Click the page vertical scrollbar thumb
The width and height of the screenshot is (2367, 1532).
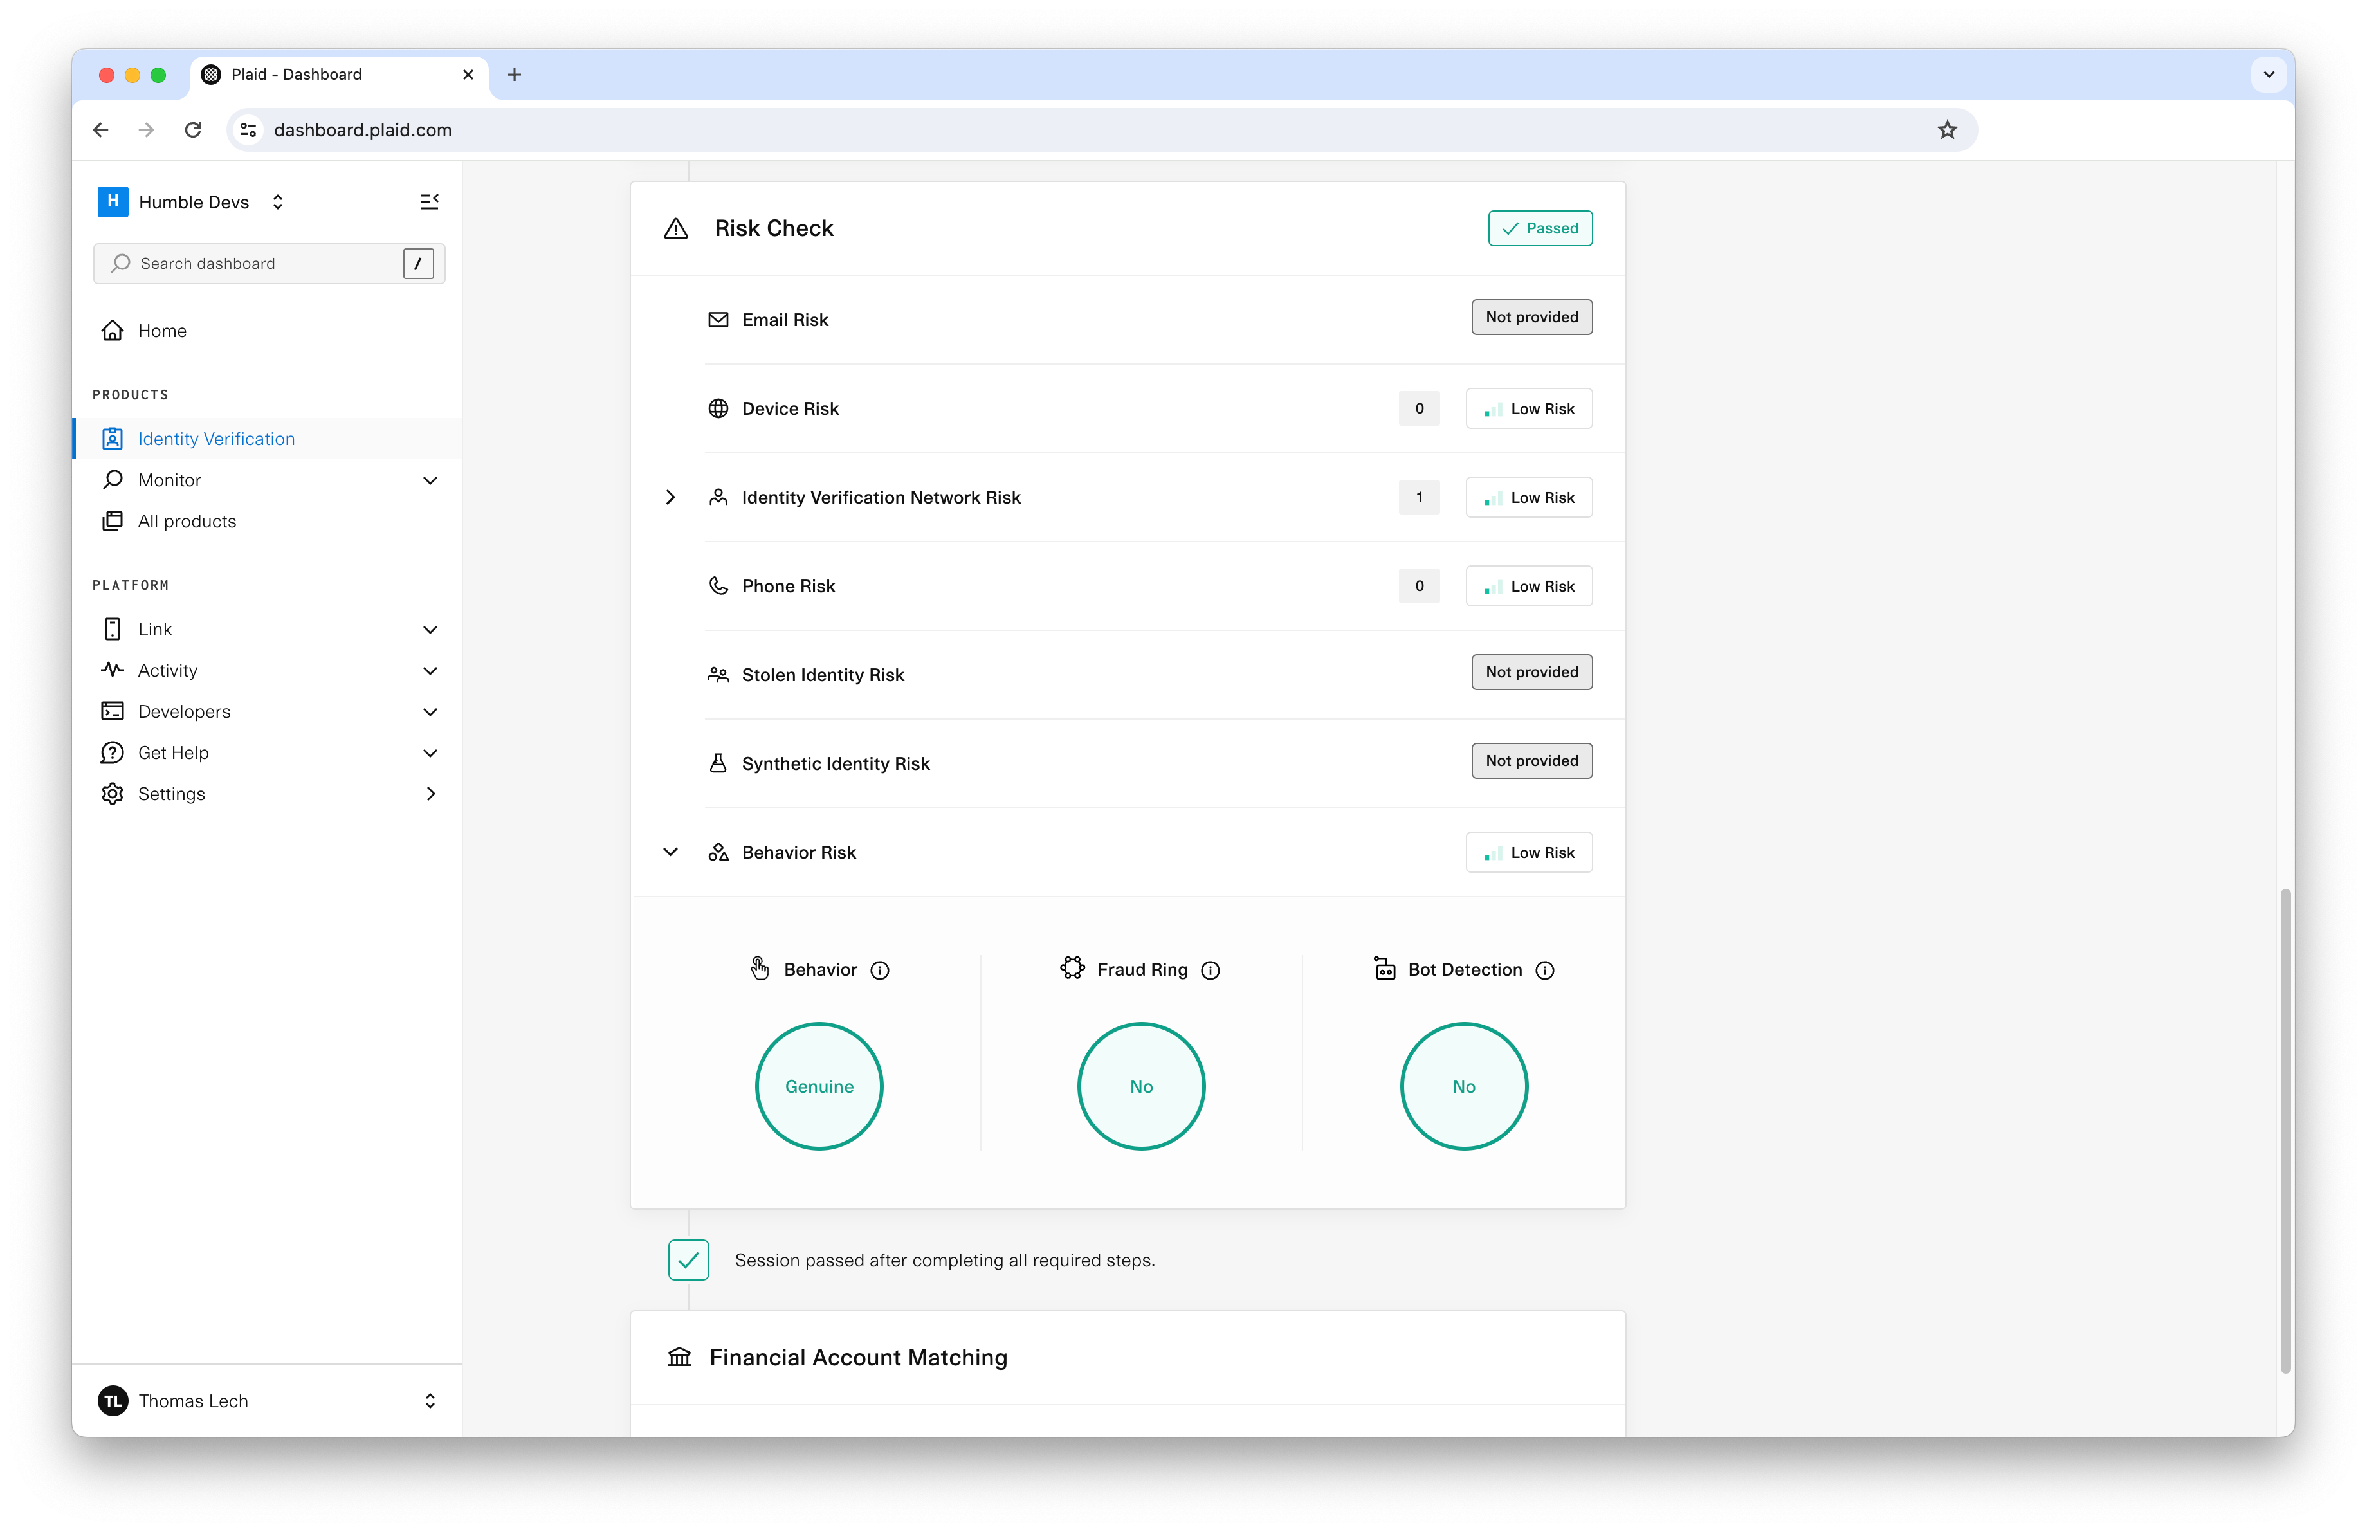(2285, 1131)
